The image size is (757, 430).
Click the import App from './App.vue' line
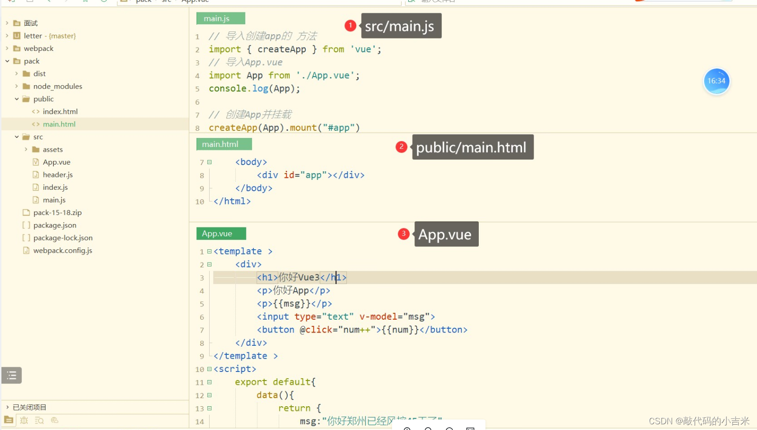(284, 76)
